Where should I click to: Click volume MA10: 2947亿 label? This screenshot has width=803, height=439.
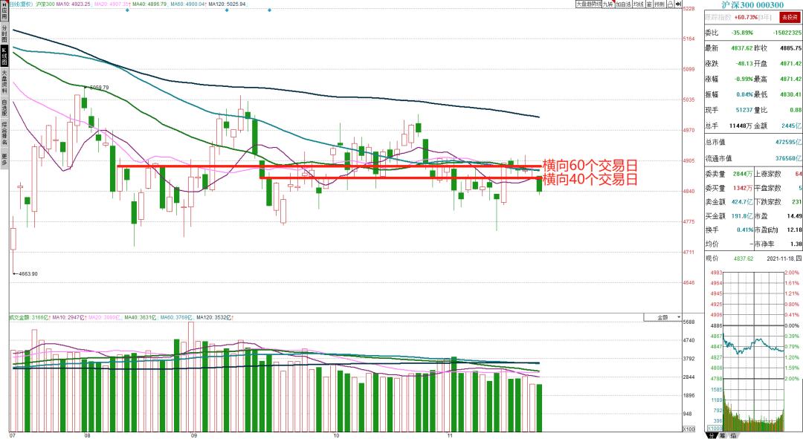click(x=68, y=318)
